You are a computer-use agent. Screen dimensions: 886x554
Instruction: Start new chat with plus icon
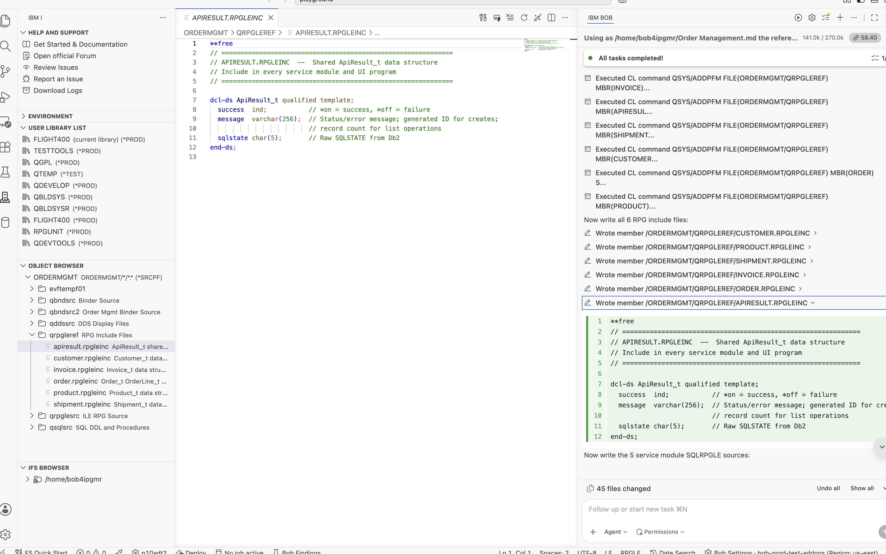tap(840, 17)
